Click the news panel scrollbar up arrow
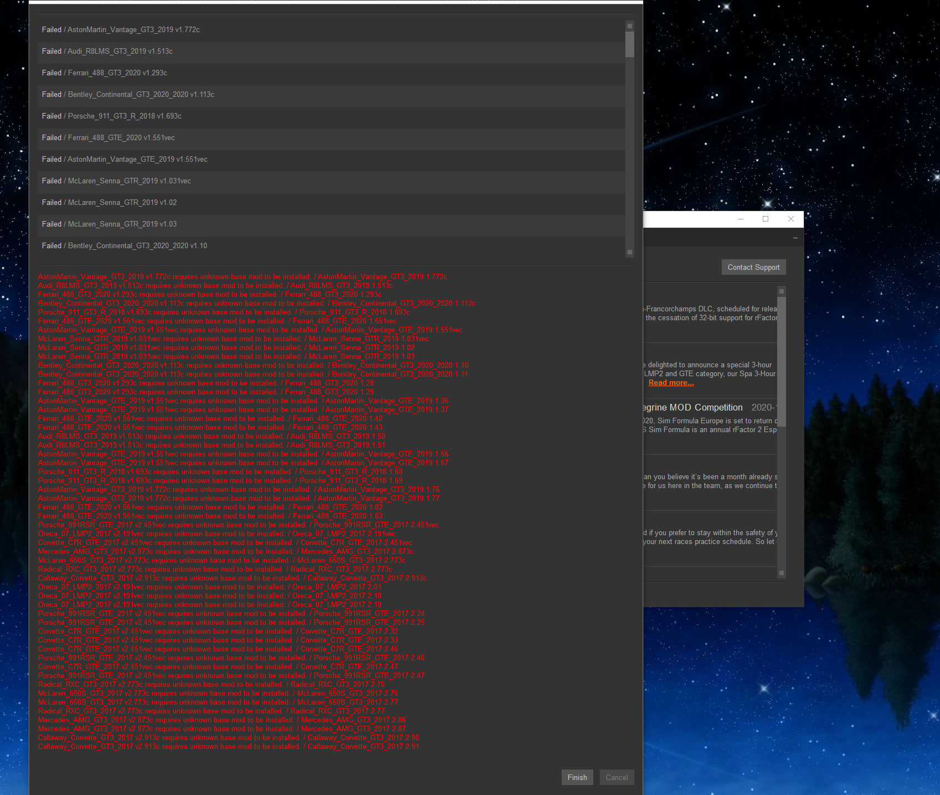This screenshot has height=795, width=940. [782, 291]
